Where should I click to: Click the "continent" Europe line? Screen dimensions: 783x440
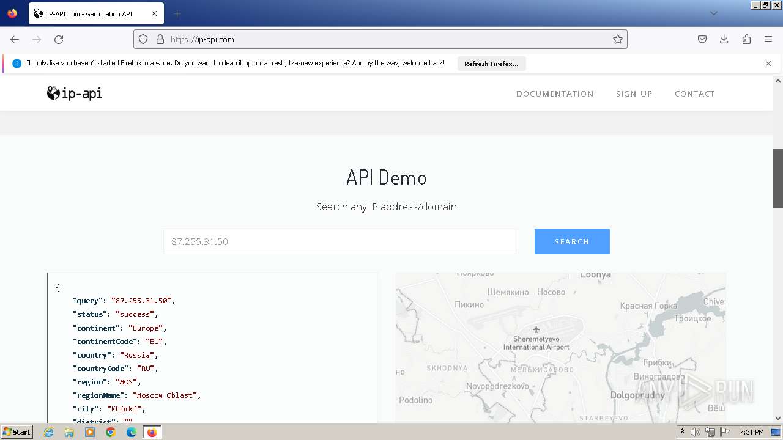pos(120,328)
